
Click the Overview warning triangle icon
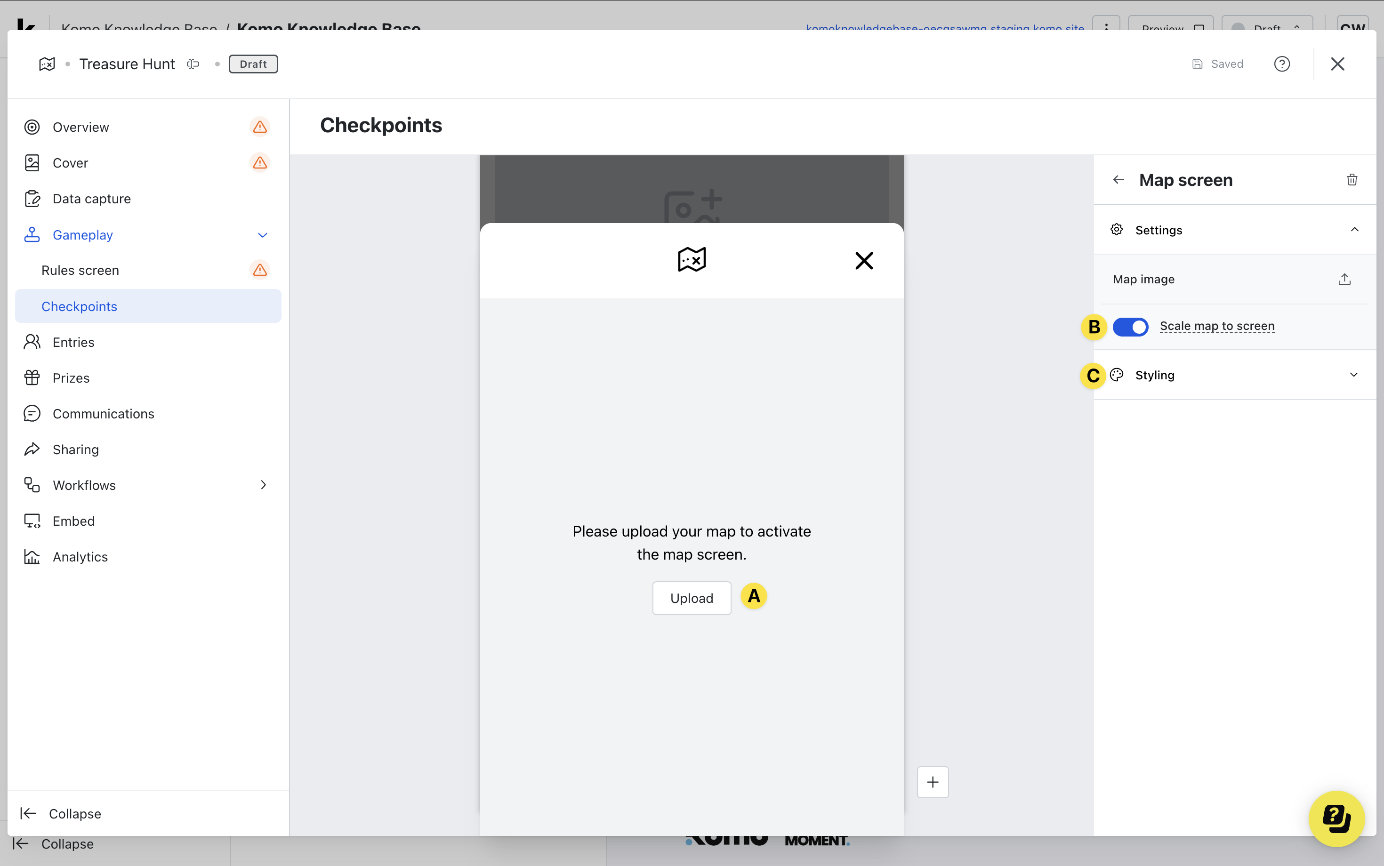[x=260, y=127]
